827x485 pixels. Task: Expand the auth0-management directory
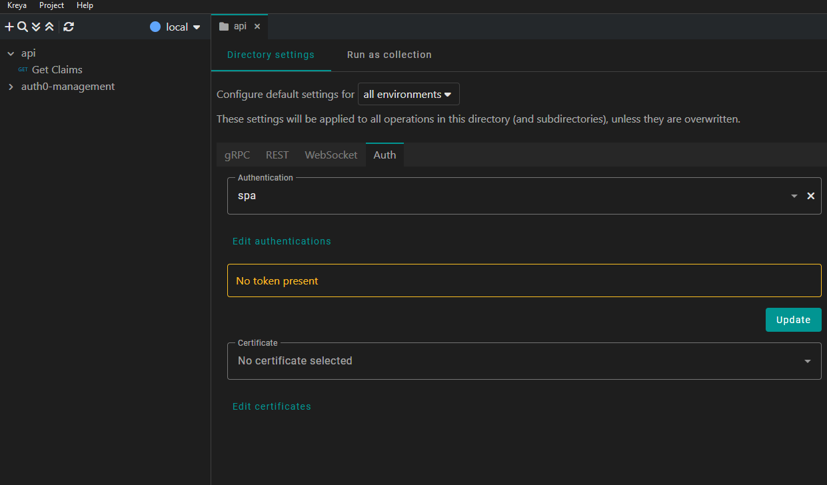click(11, 87)
